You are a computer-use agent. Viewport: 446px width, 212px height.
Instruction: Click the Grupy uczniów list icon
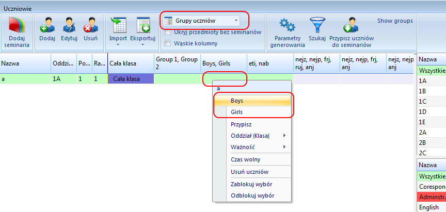click(x=168, y=21)
